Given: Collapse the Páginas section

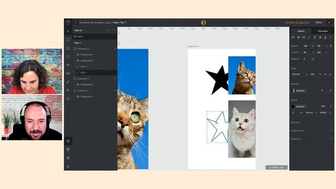Looking at the screenshot, I should [114, 30].
